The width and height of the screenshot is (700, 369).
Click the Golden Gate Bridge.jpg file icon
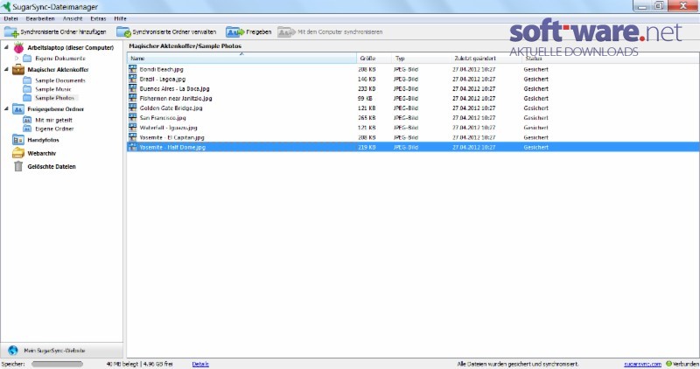click(133, 108)
